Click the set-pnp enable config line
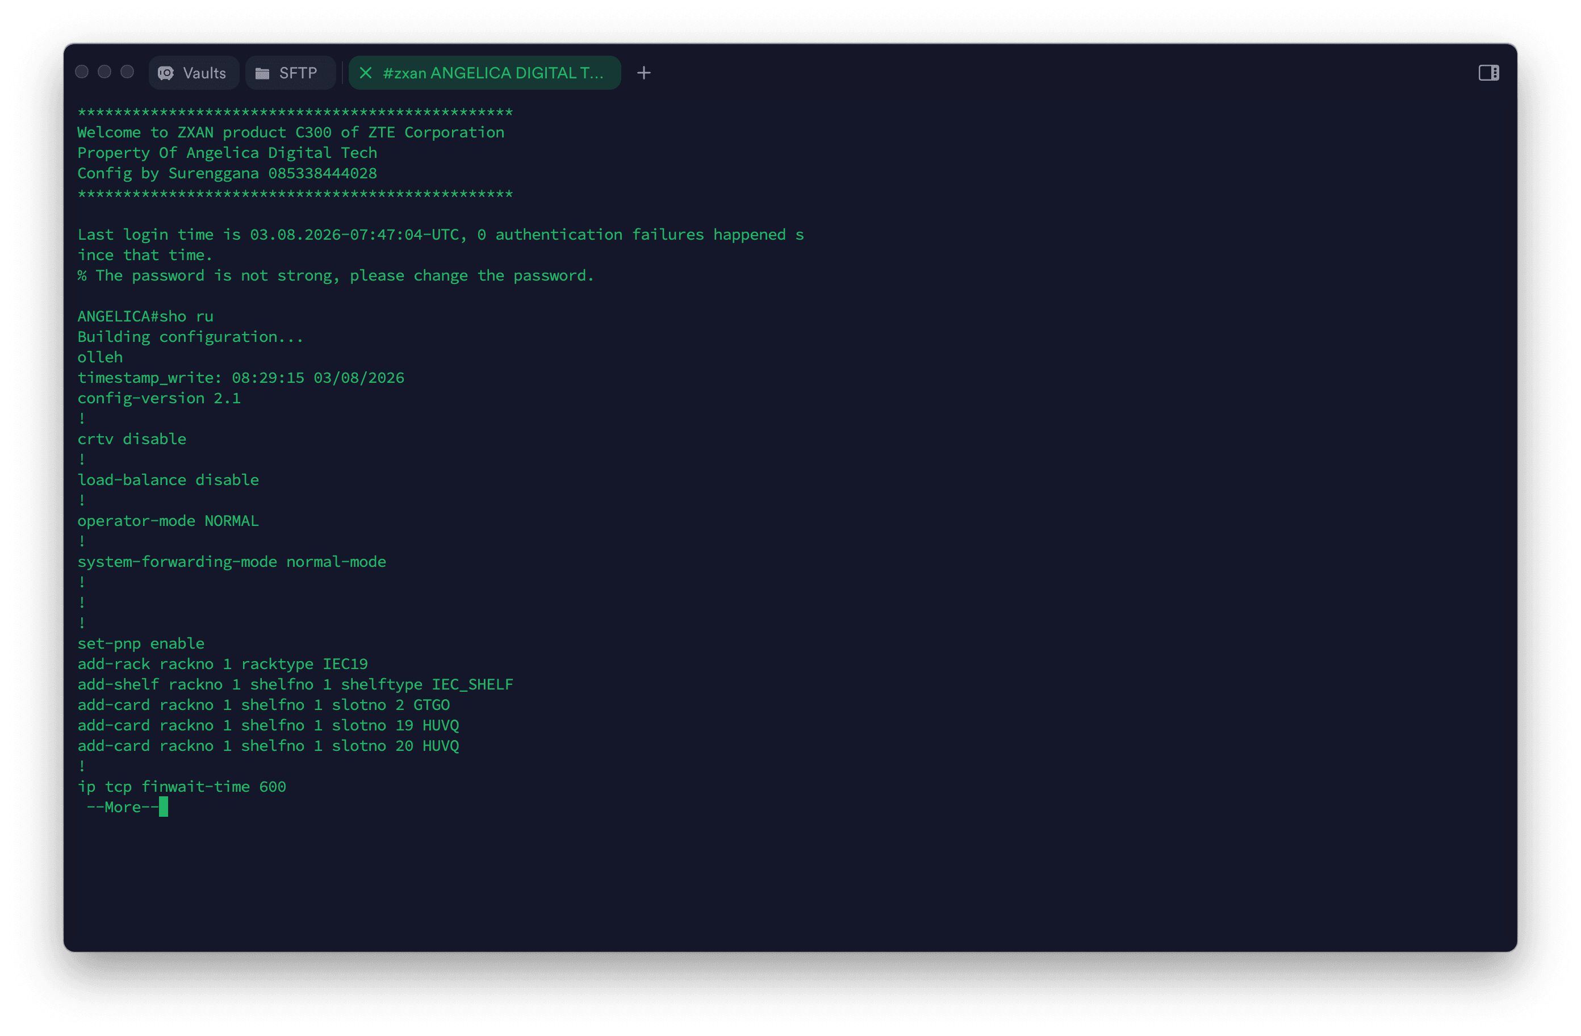 (140, 644)
